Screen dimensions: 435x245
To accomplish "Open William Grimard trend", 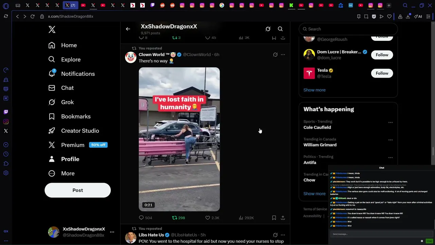I will pos(320,145).
